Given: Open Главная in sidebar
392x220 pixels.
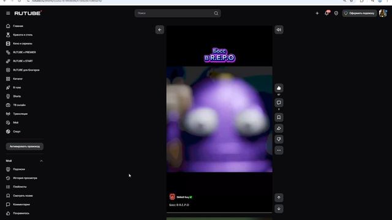Looking at the screenshot, I should tap(18, 26).
